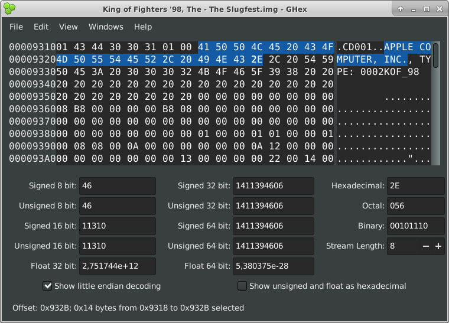The height and width of the screenshot is (323, 449).
Task: Click the Binary value field
Action: click(415, 226)
